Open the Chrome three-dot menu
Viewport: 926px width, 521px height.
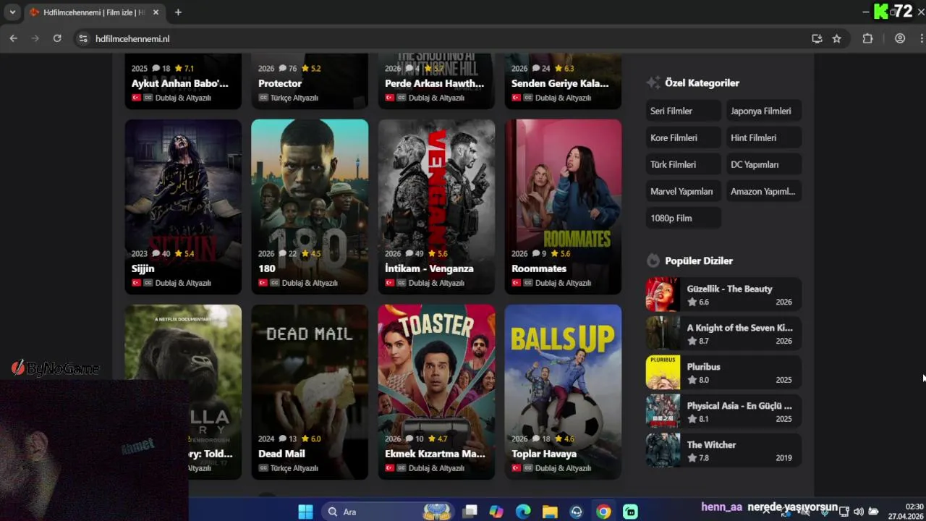922,38
